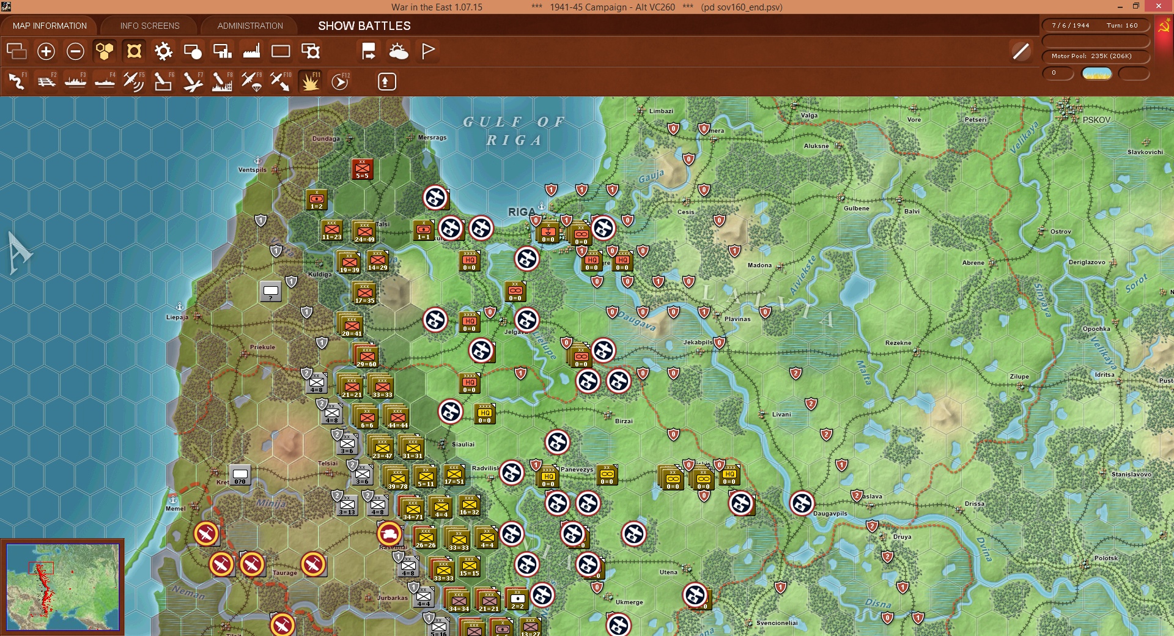
Task: Select the 14=29 unit counter
Action: tap(377, 261)
